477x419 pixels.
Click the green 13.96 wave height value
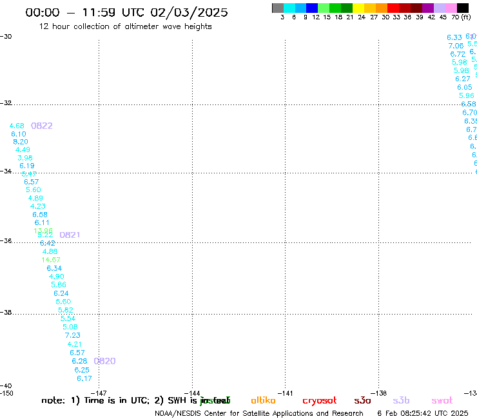click(43, 231)
